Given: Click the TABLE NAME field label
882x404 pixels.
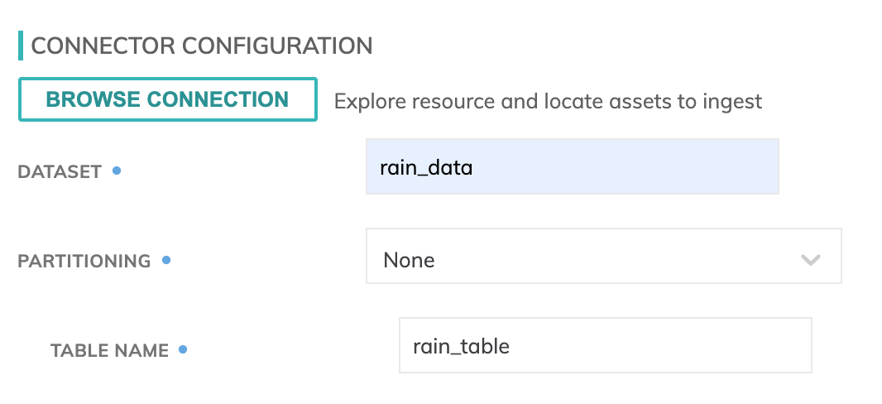Looking at the screenshot, I should click(x=109, y=351).
